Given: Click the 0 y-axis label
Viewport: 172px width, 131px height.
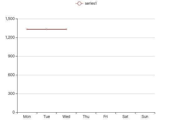Looking at the screenshot, I should click(x=13, y=112).
